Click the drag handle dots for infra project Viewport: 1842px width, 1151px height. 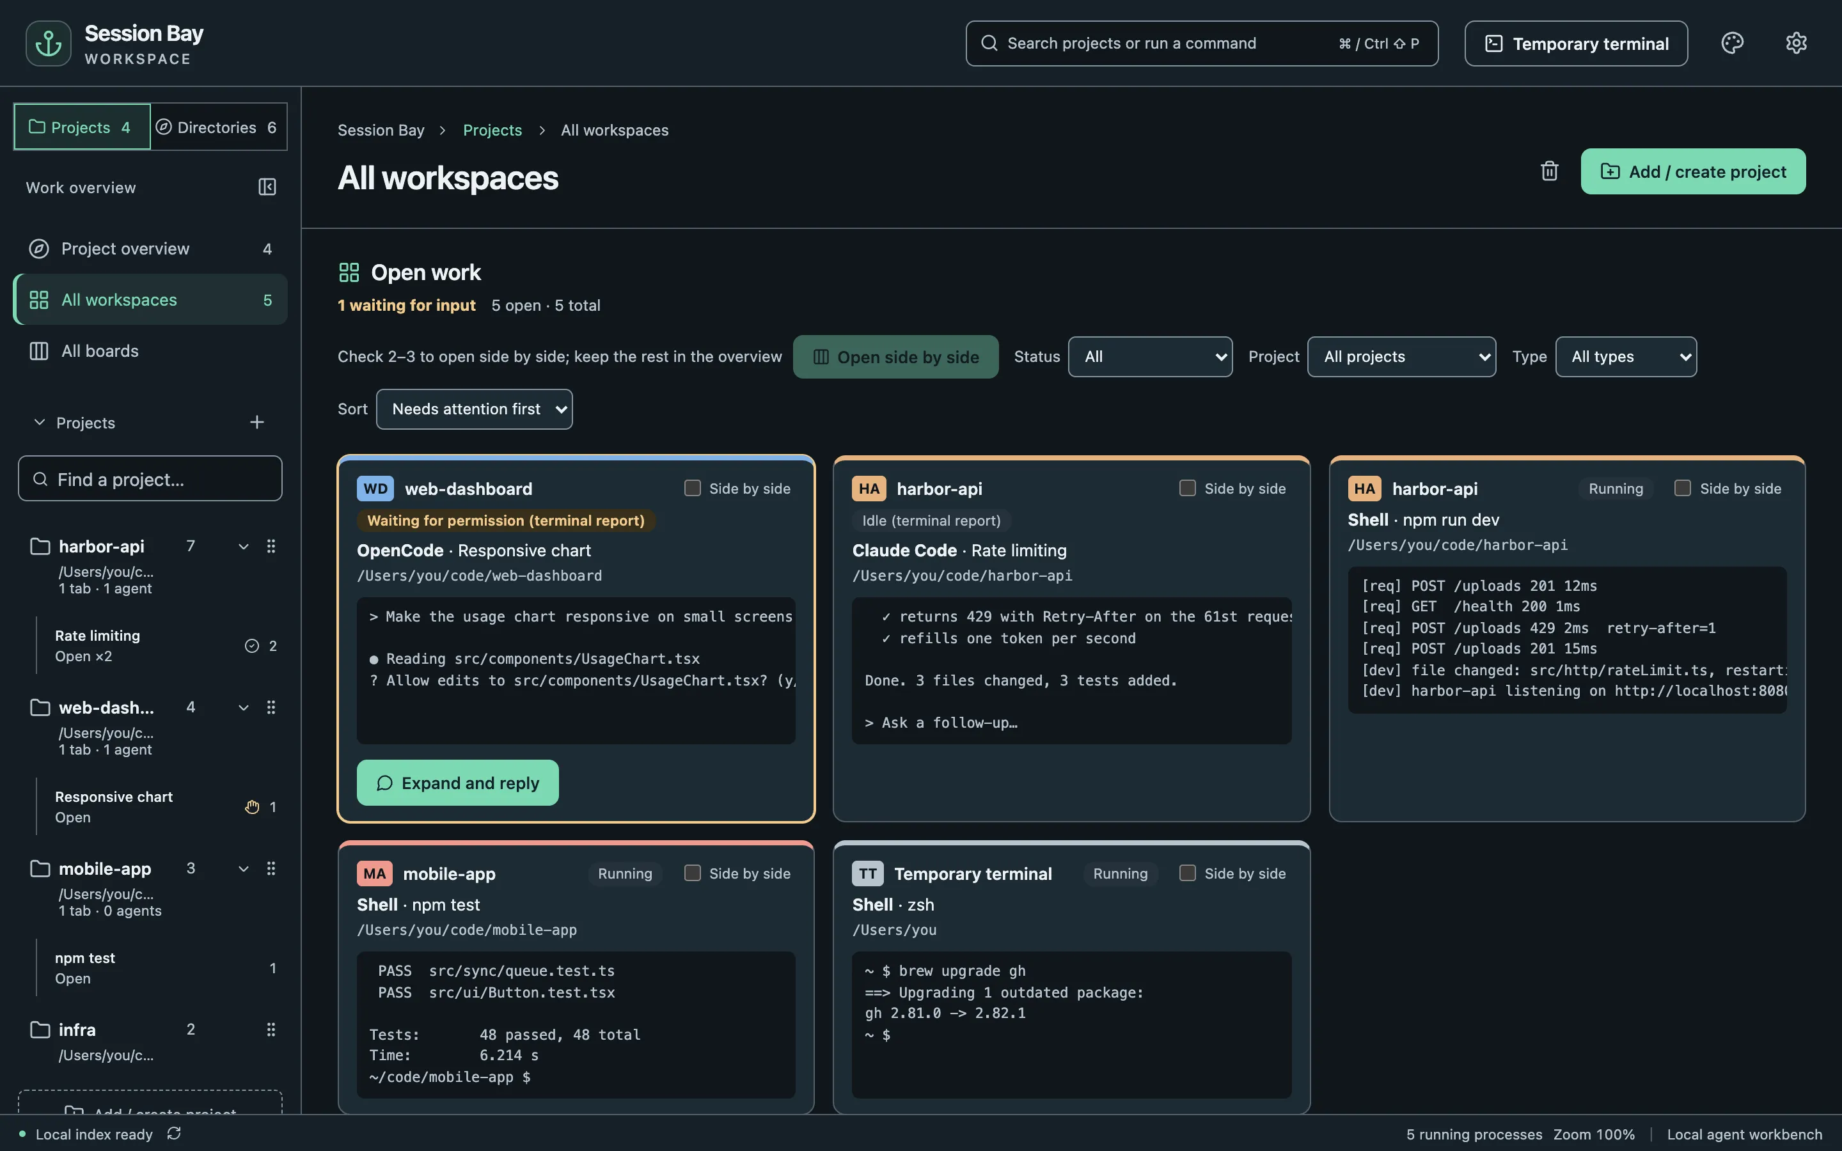pos(271,1030)
